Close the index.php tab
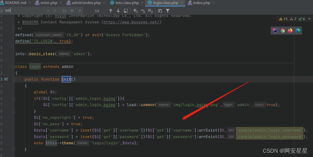Viewport: 313px width, 157px height. [213, 3]
